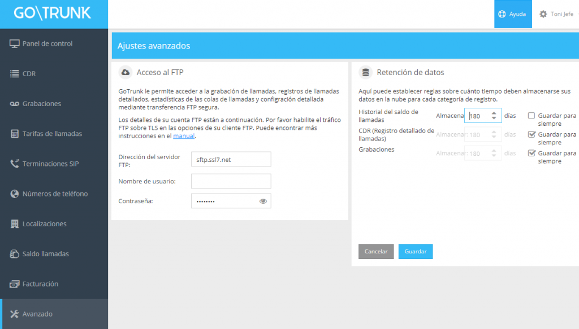
Task: Enable Guardar para siempre for Historial del saldo
Action: tap(532, 116)
